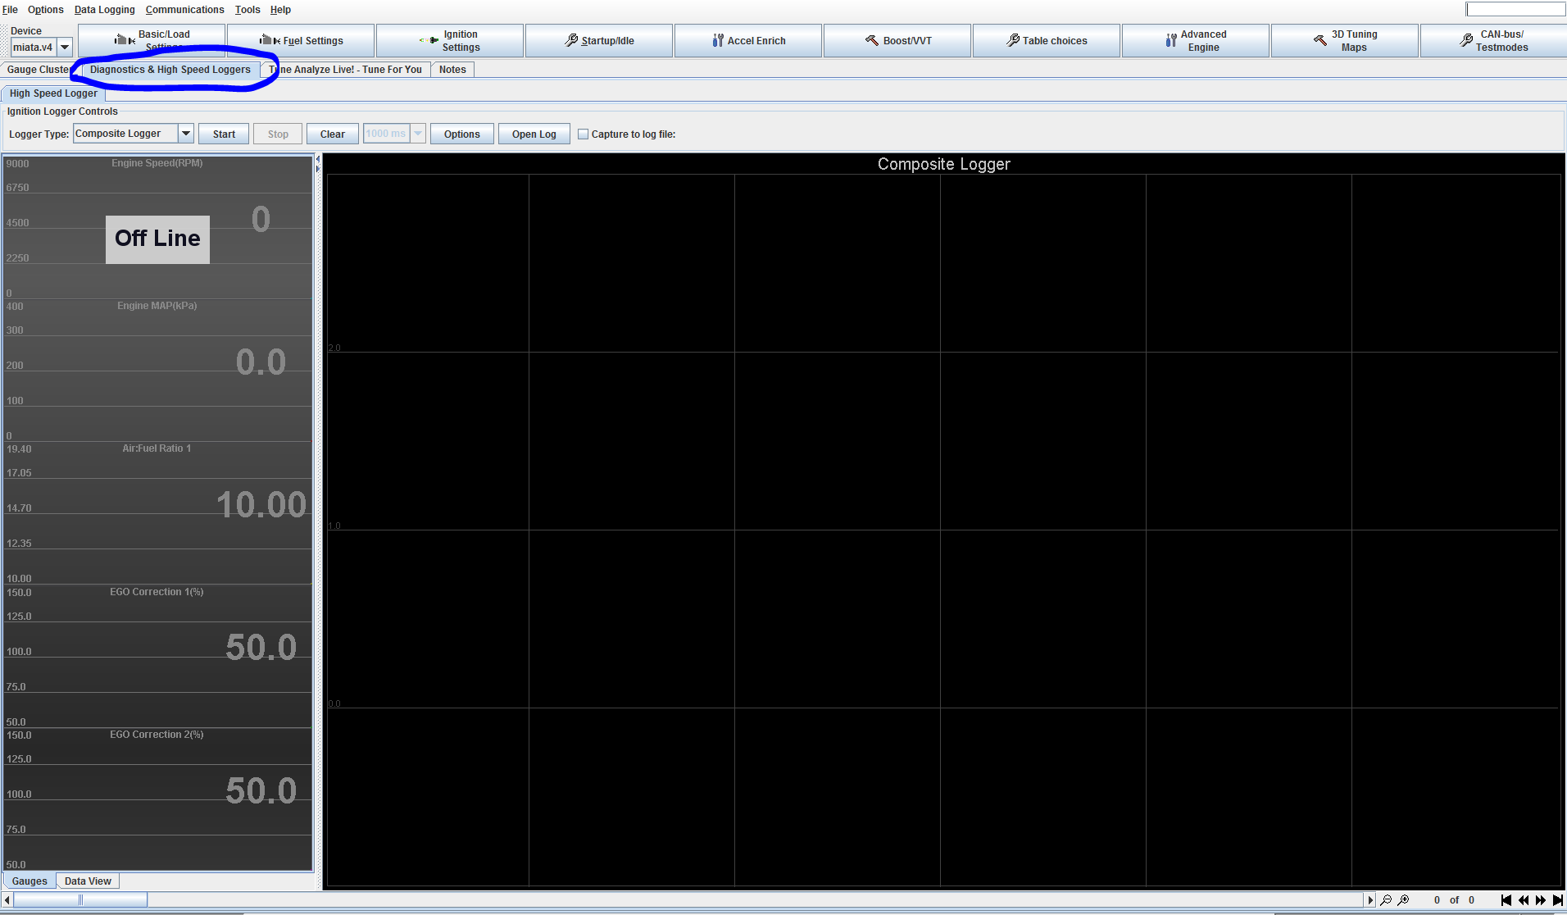Step back one log page

[1524, 900]
